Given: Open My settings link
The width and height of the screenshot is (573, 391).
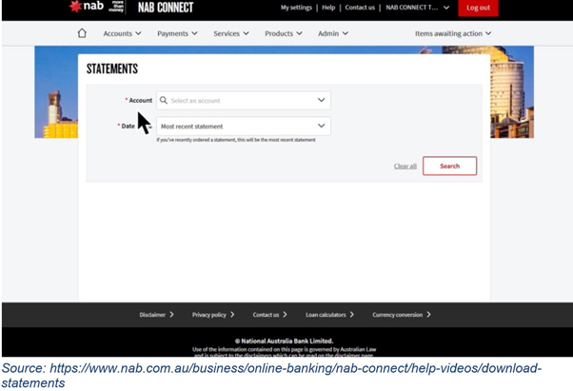Looking at the screenshot, I should [296, 8].
